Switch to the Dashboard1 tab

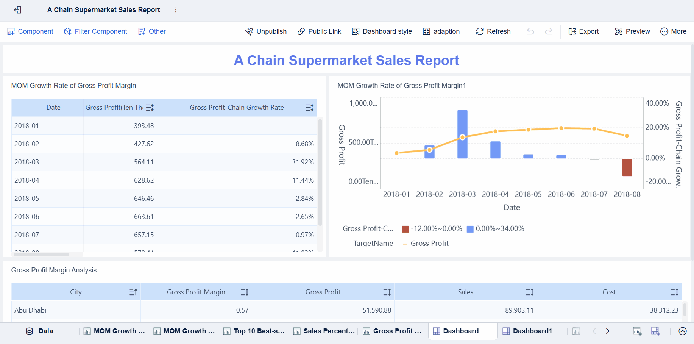527,331
